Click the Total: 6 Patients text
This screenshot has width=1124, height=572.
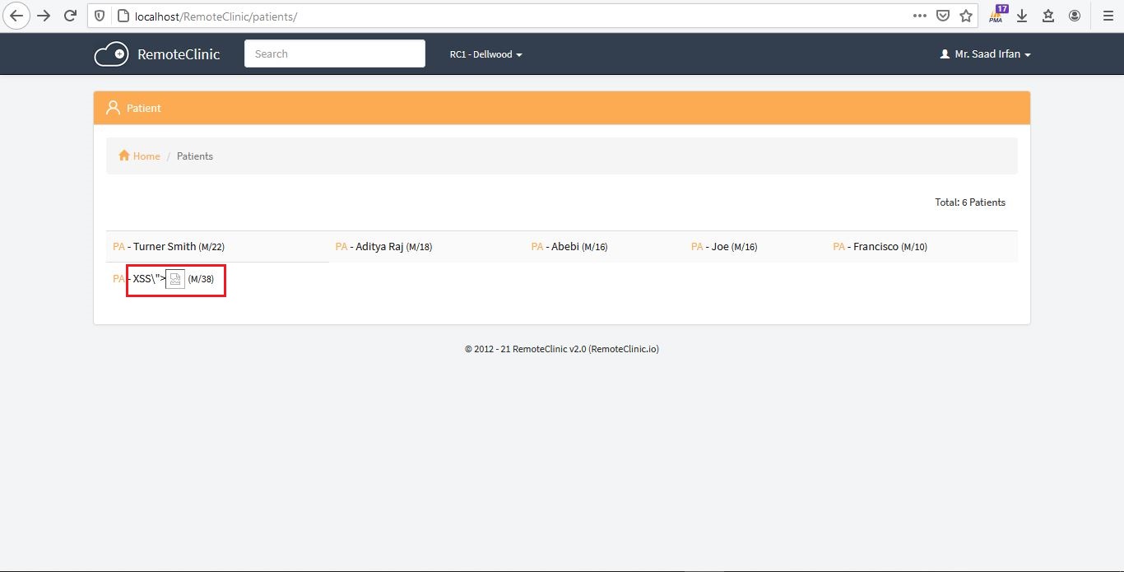(970, 202)
